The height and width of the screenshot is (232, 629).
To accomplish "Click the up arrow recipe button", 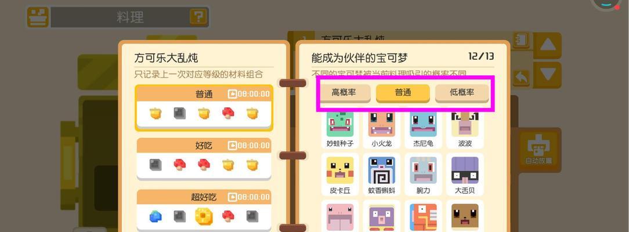I will [548, 45].
